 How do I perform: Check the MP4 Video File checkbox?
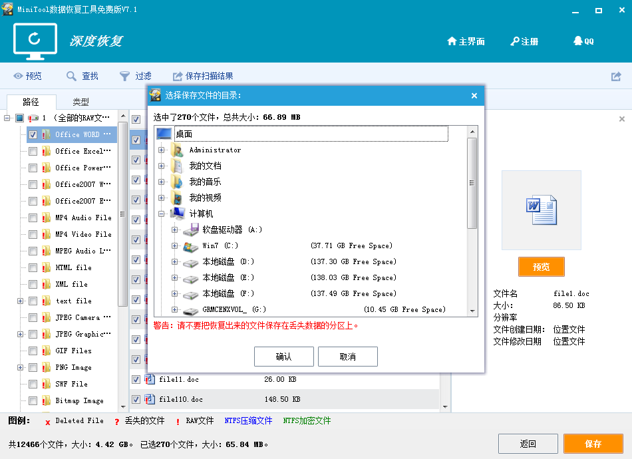coord(33,235)
